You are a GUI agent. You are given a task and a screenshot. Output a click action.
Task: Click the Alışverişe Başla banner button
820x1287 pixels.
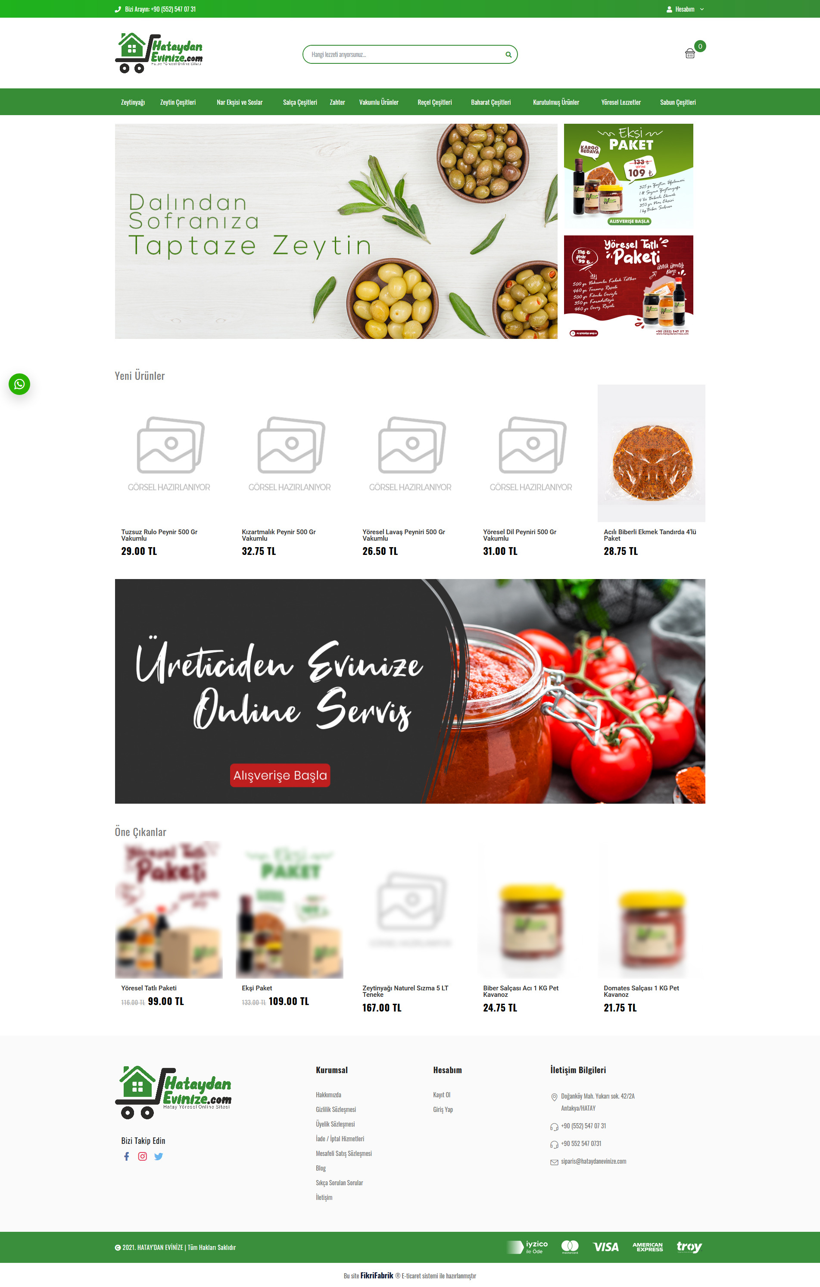coord(280,775)
